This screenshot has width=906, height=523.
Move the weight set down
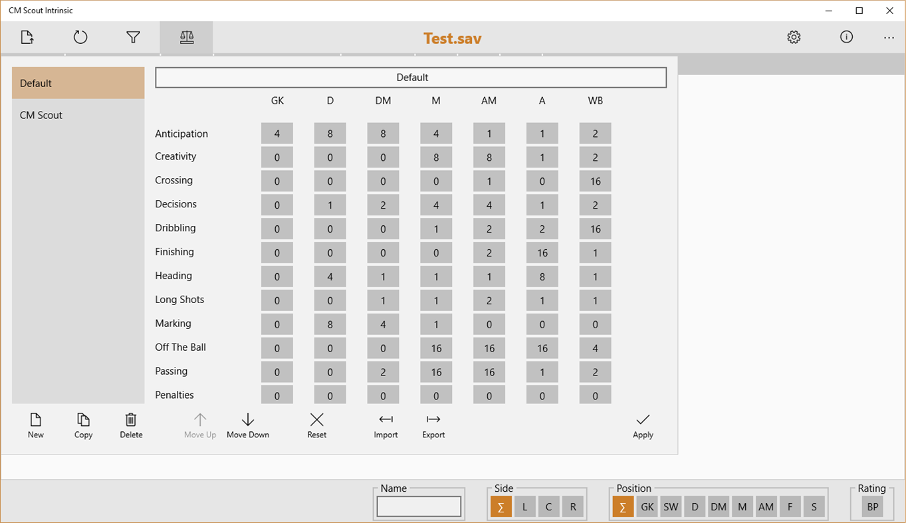(x=248, y=426)
